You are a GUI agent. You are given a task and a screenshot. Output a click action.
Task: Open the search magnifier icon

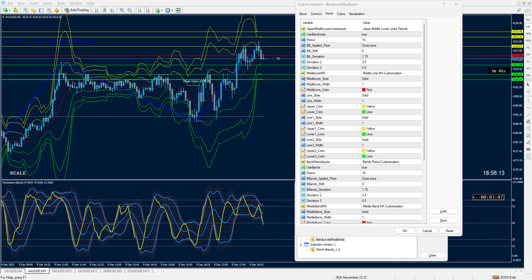519,10
